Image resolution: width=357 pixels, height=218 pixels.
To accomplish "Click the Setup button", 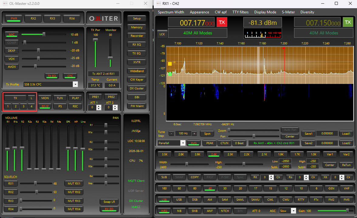I will 137,19.
